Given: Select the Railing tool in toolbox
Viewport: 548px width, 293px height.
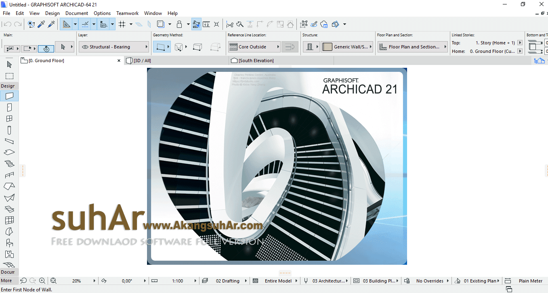Looking at the screenshot, I should coord(9,175).
